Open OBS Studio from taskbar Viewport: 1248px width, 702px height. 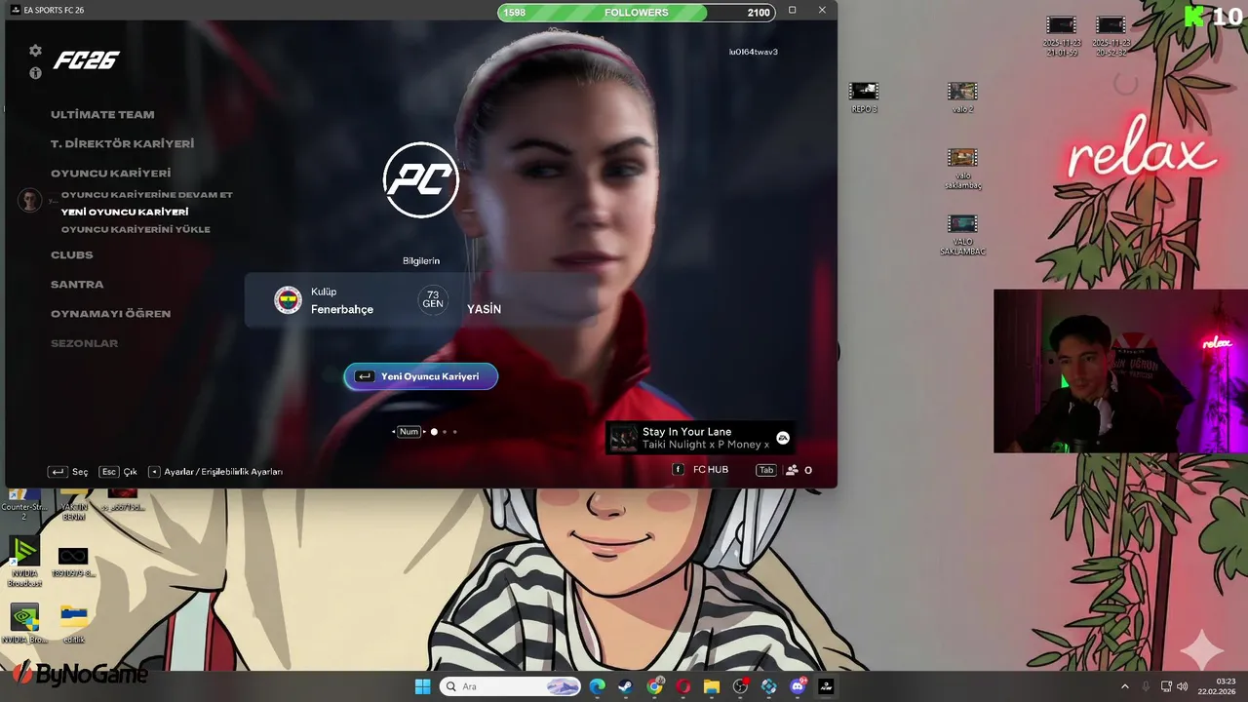click(x=740, y=686)
